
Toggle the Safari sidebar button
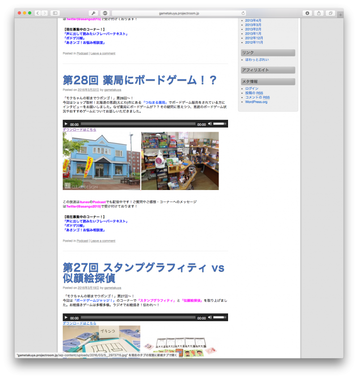(55, 13)
